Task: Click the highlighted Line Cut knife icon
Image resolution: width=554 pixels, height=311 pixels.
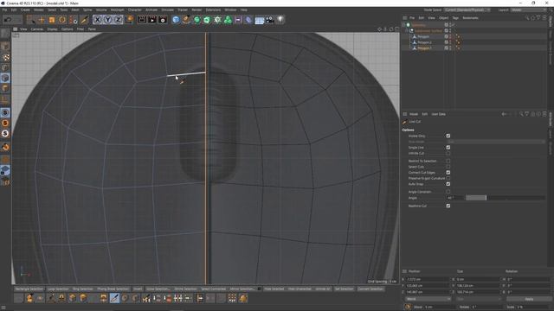Action: tap(114, 298)
